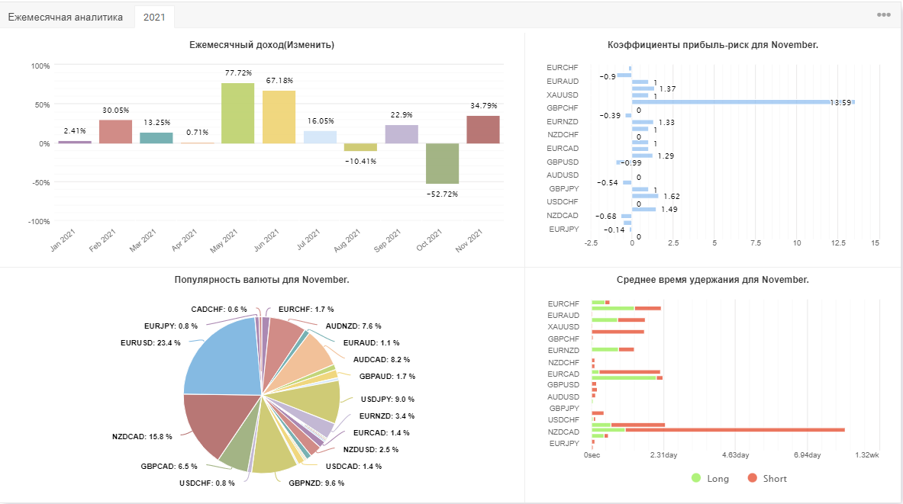Click the (Изменить) chart title link
This screenshot has height=504, width=903.
309,45
